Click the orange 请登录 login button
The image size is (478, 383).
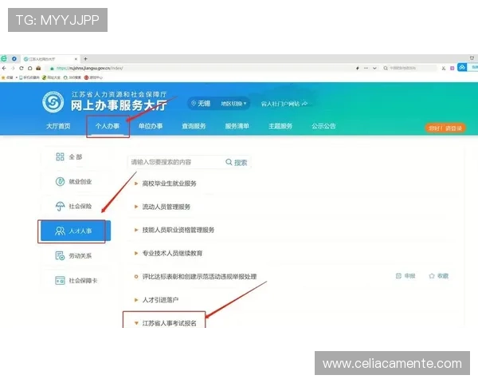point(445,128)
